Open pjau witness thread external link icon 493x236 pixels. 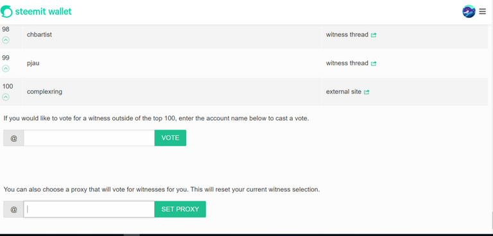tap(374, 63)
